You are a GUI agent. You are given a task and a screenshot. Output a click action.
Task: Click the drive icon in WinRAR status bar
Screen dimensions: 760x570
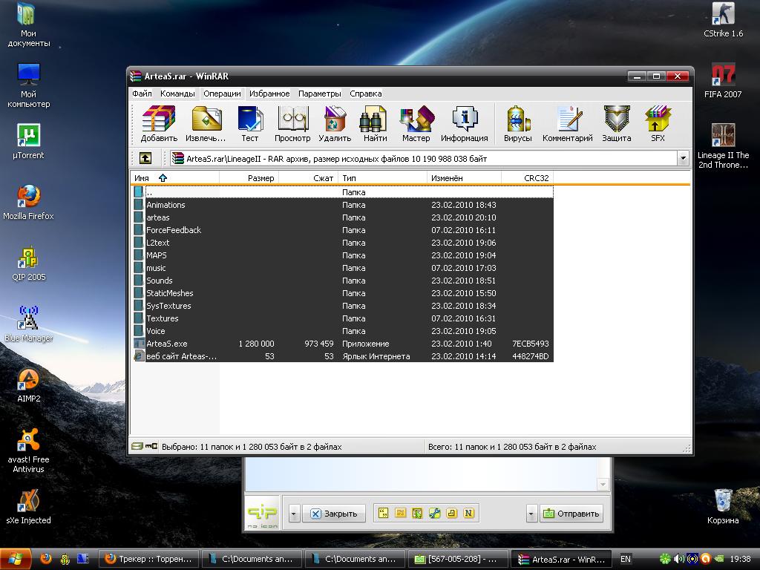137,446
